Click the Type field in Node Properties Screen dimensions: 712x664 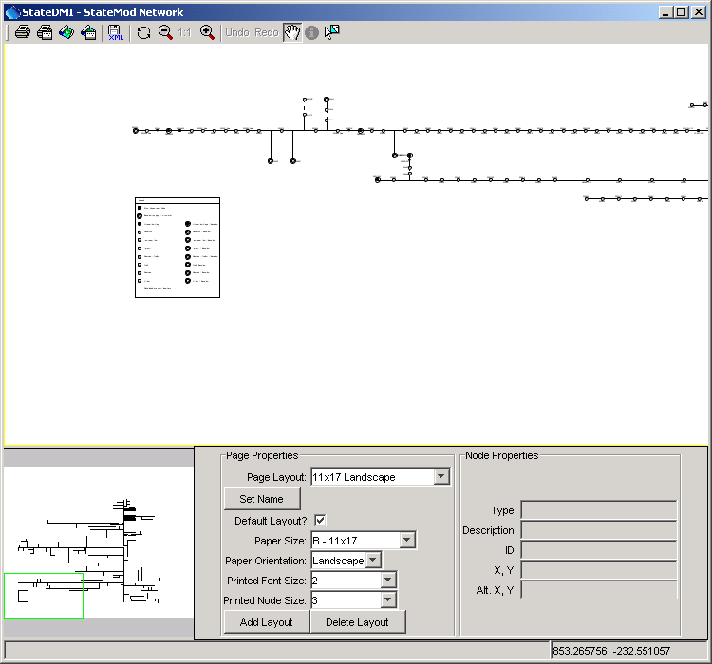(599, 510)
